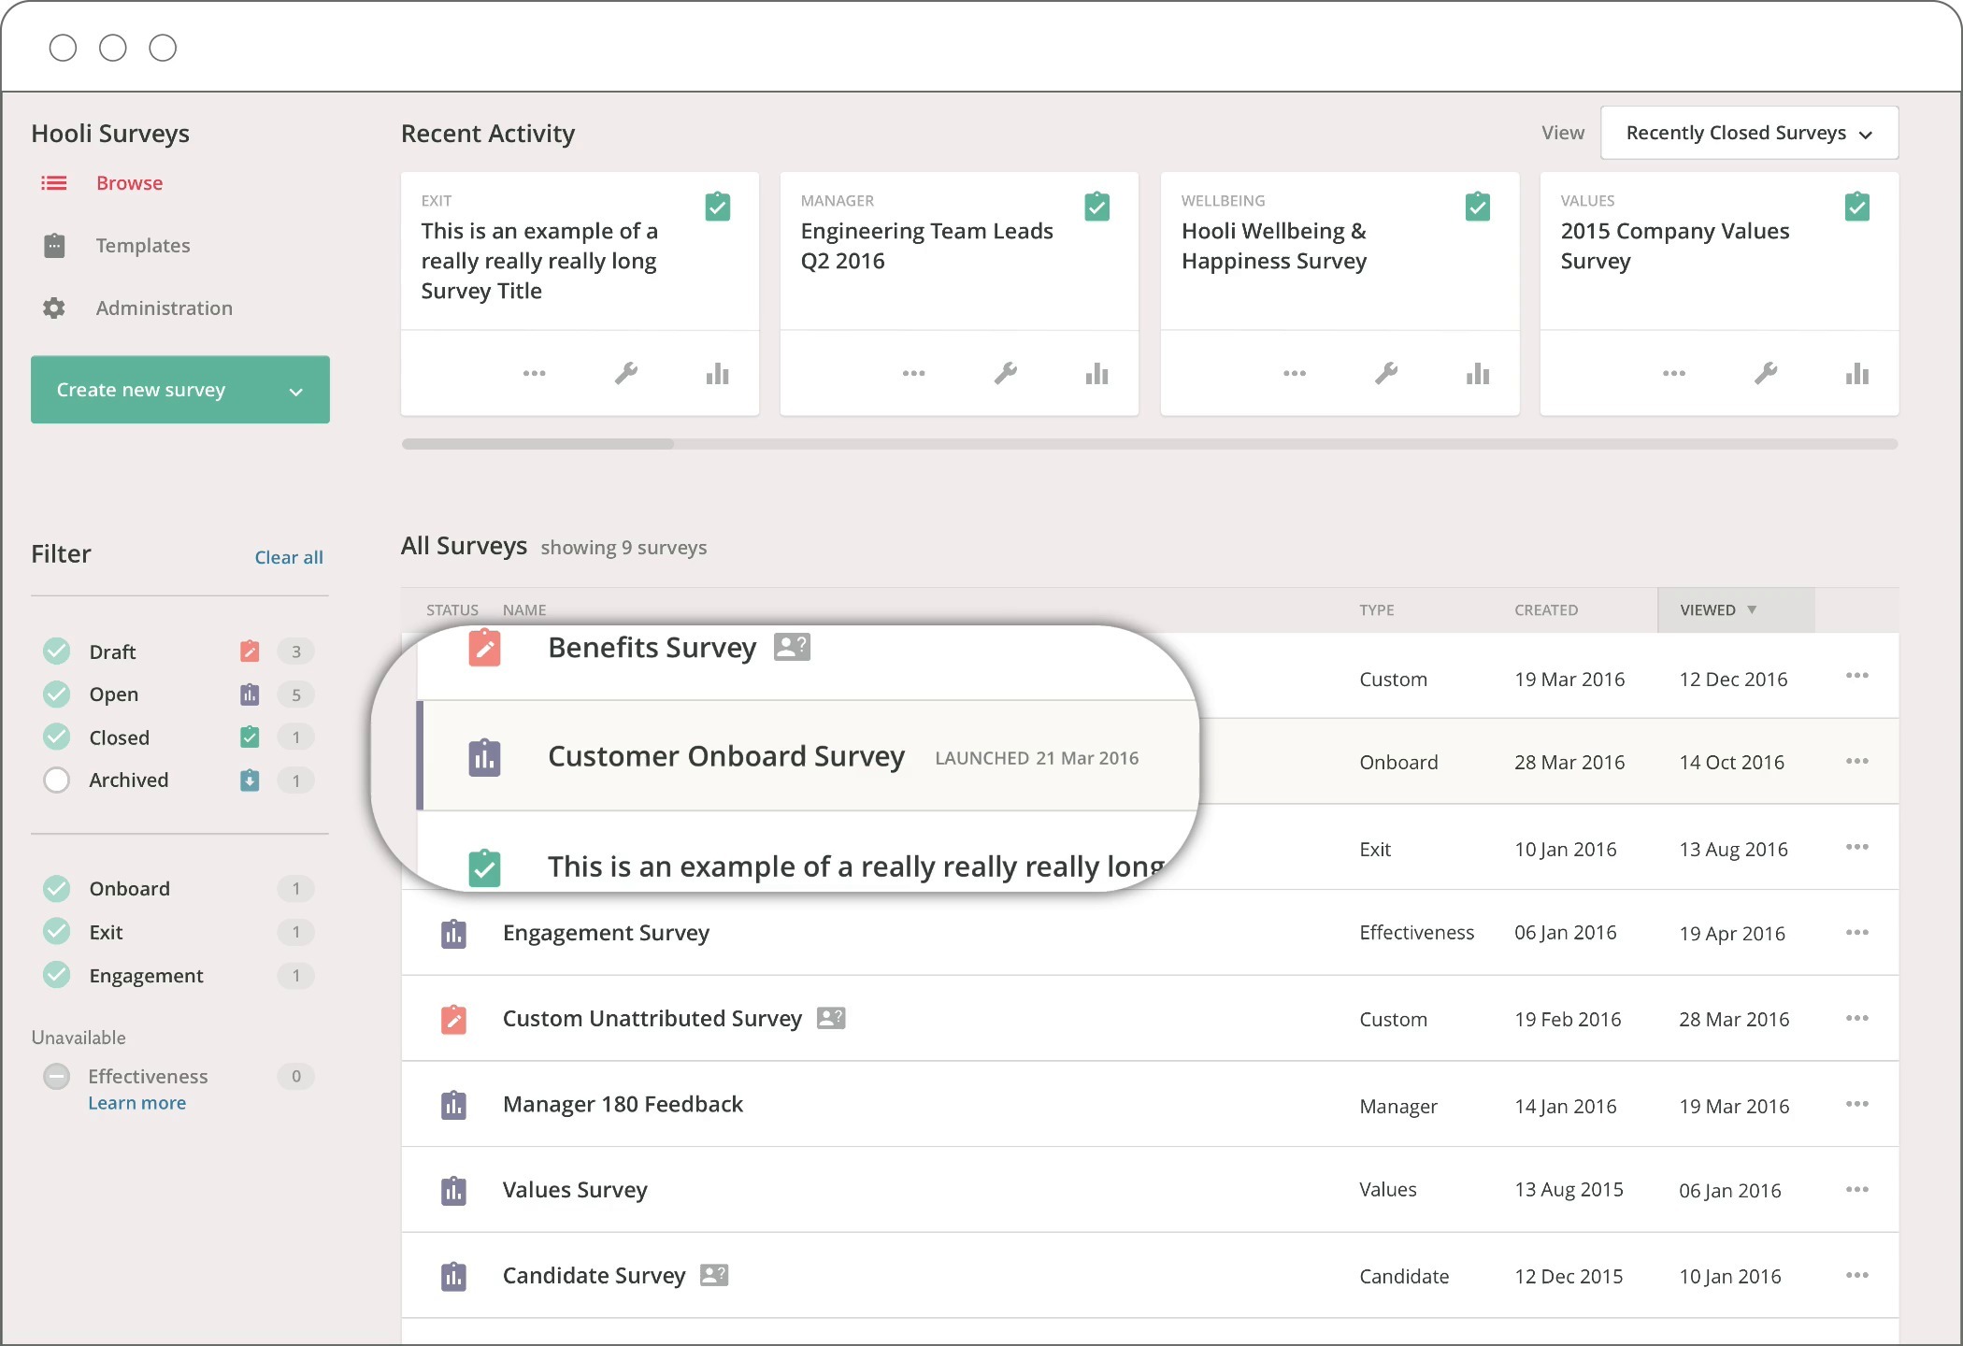Click ellipsis on Hooli Wellbeing card

pyautogui.click(x=1295, y=374)
